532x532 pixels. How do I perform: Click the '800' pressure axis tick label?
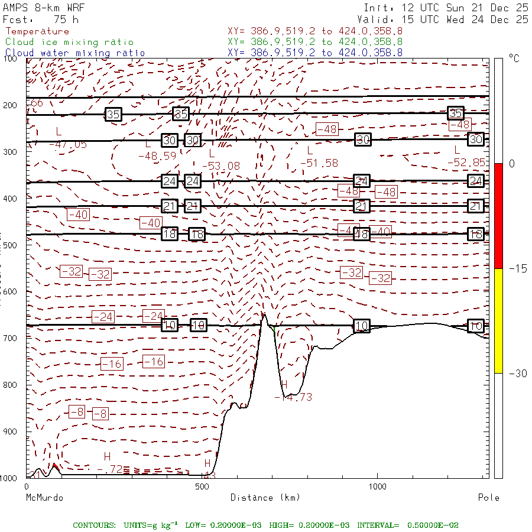(10, 385)
